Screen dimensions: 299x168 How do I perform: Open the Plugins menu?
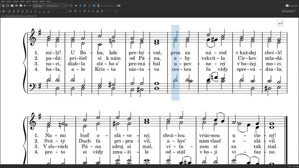(42, 1)
